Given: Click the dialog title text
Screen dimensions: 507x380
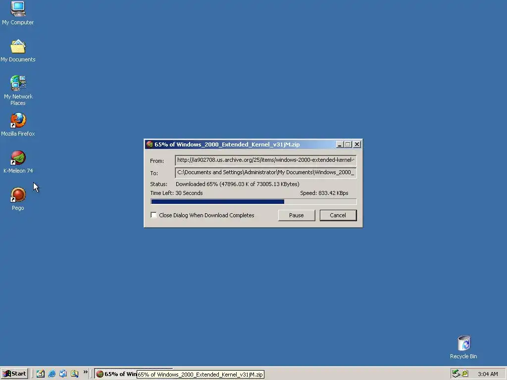Looking at the screenshot, I should coord(227,144).
